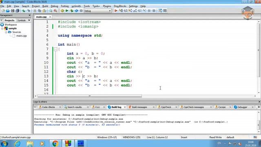Click the Find magnifier icon

(x=51, y=11)
